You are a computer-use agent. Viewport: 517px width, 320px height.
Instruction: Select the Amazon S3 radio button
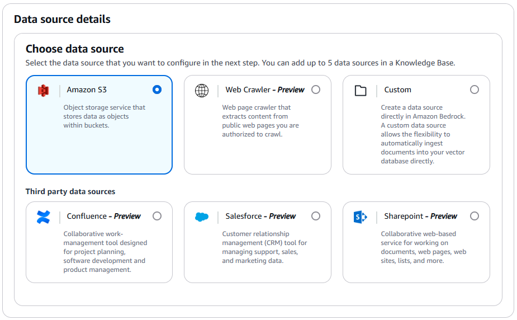[157, 90]
